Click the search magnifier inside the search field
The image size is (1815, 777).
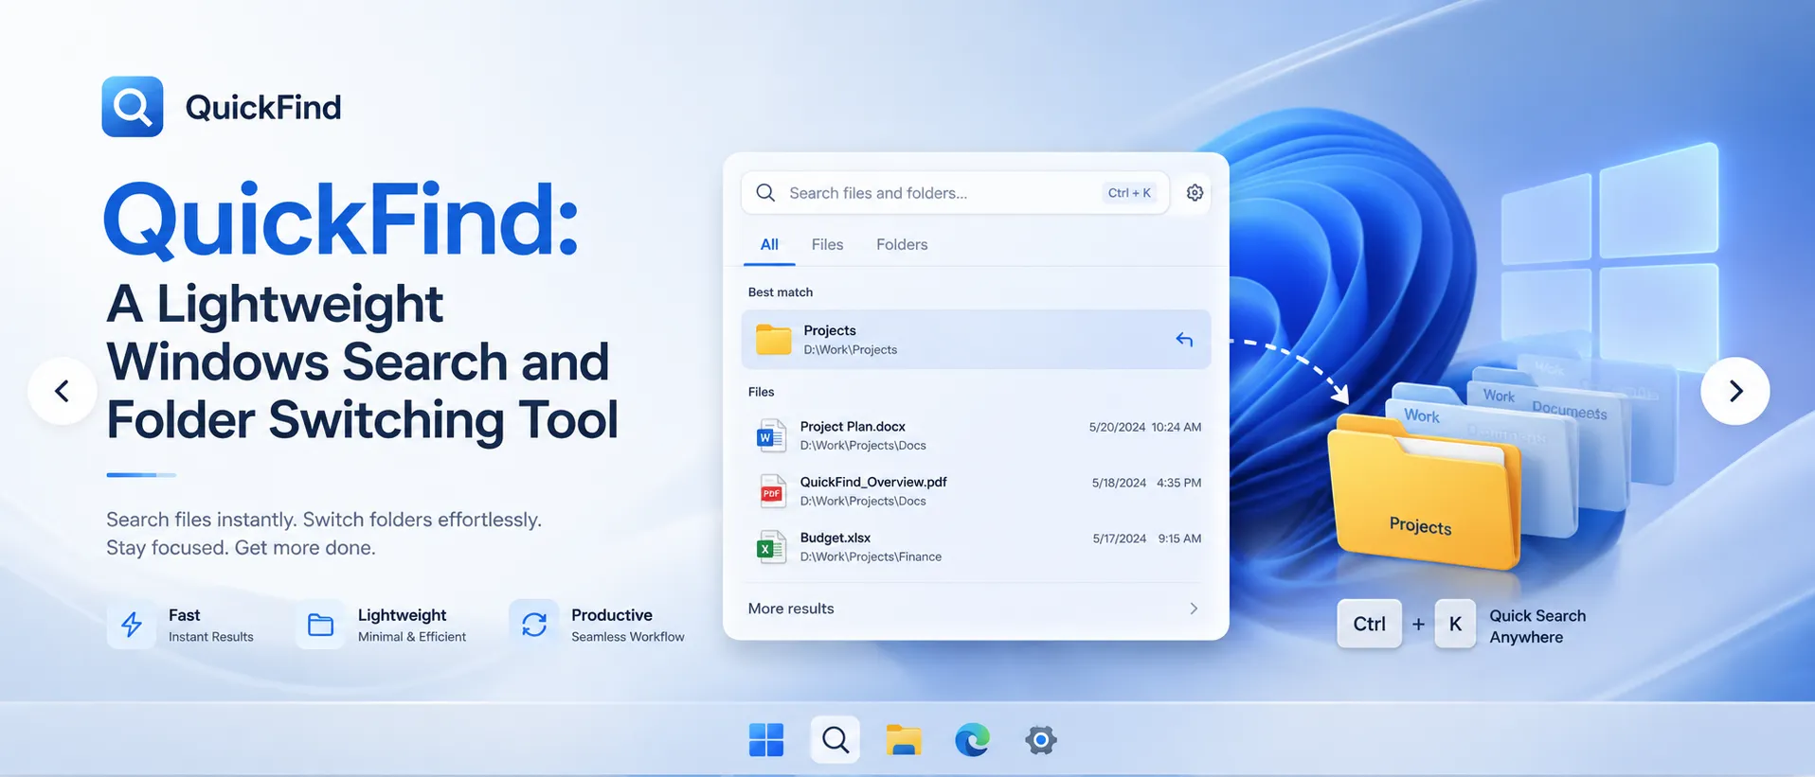point(765,193)
